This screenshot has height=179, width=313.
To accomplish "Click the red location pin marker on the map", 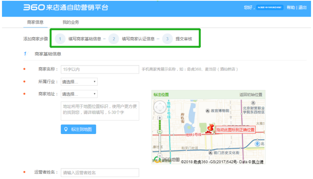I will [210, 128].
